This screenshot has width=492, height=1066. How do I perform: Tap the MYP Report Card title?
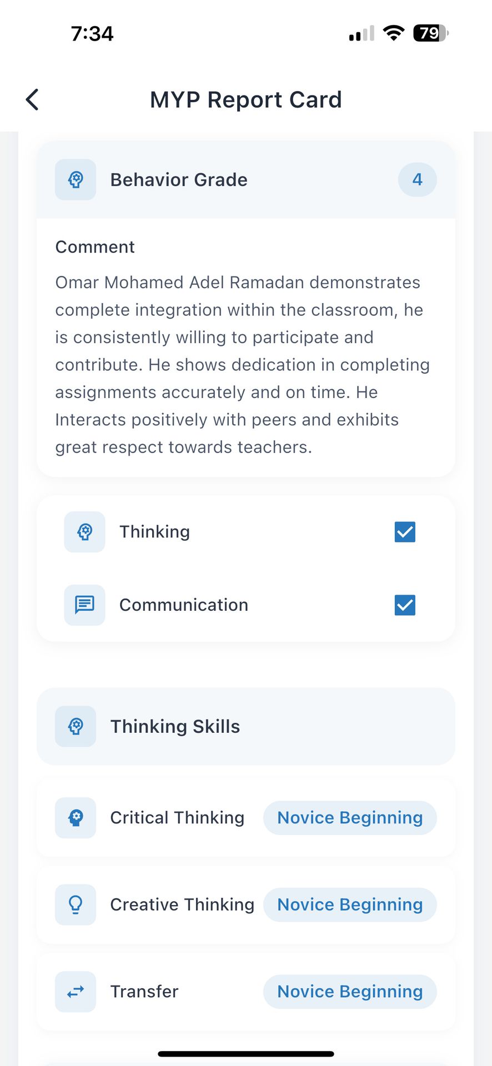(245, 100)
